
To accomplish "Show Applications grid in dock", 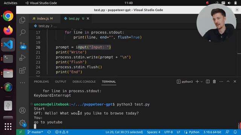I will [x=8, y=126].
